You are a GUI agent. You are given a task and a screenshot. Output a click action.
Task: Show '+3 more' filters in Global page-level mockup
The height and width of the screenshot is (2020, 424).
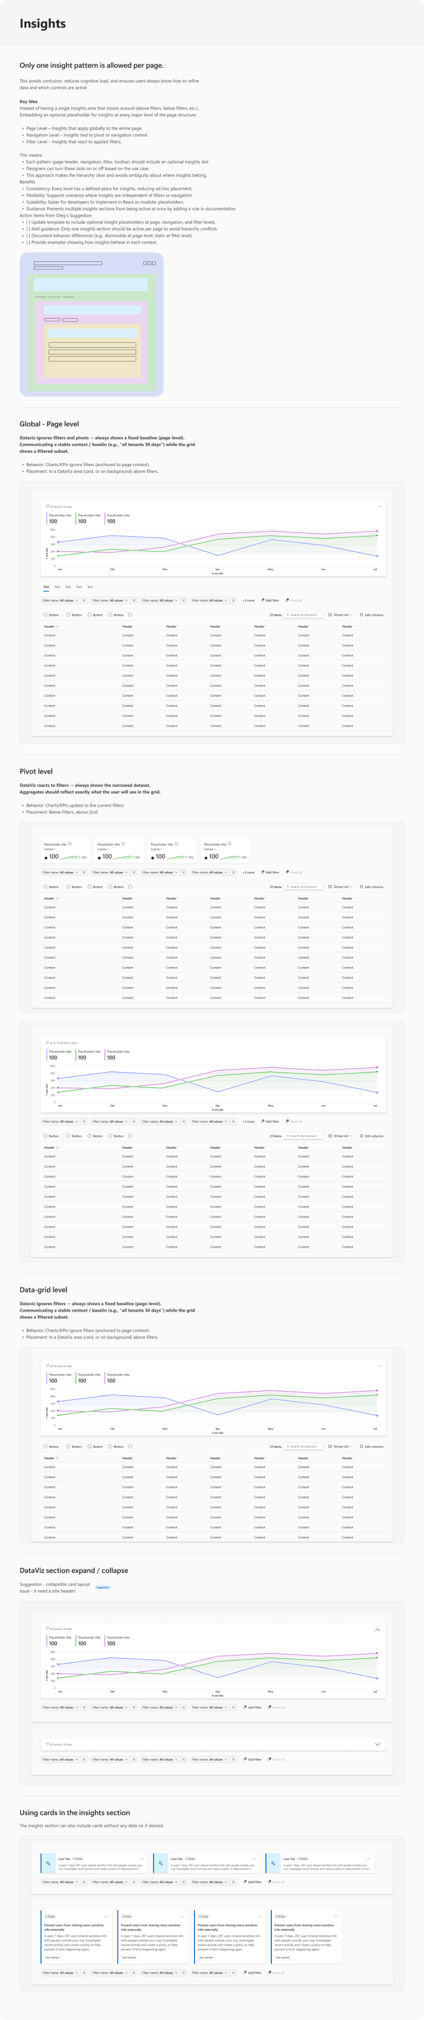pyautogui.click(x=249, y=601)
